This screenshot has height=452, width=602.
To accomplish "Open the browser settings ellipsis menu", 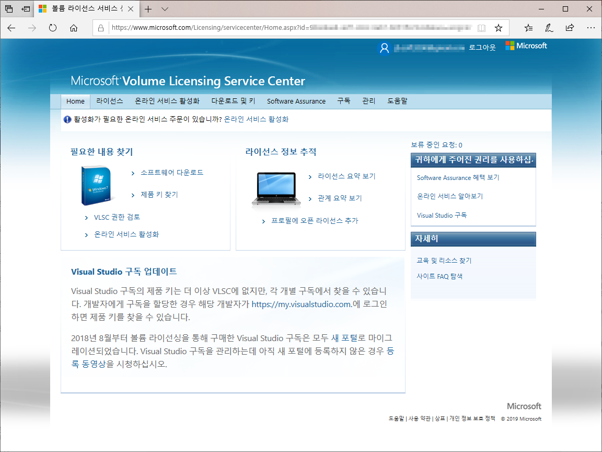I will pyautogui.click(x=591, y=28).
